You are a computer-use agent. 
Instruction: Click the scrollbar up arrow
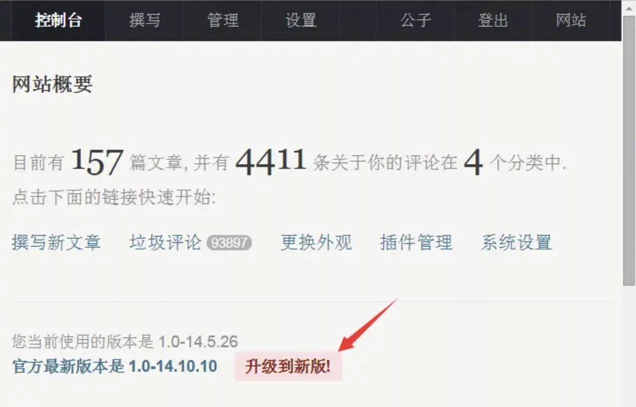[x=629, y=7]
